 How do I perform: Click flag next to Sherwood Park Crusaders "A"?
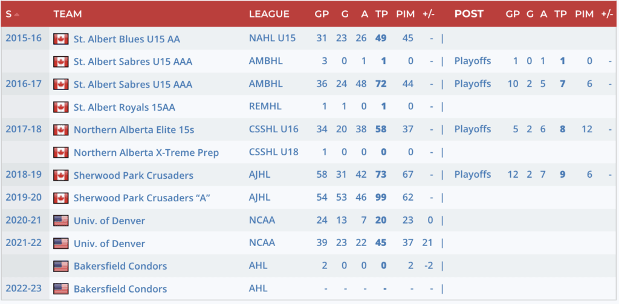click(x=60, y=198)
